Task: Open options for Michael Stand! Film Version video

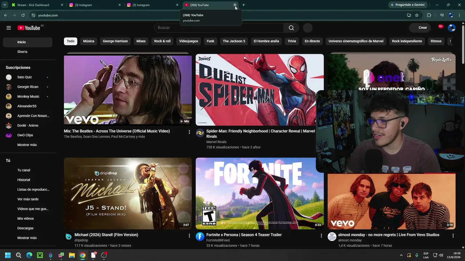Action: tap(189, 236)
